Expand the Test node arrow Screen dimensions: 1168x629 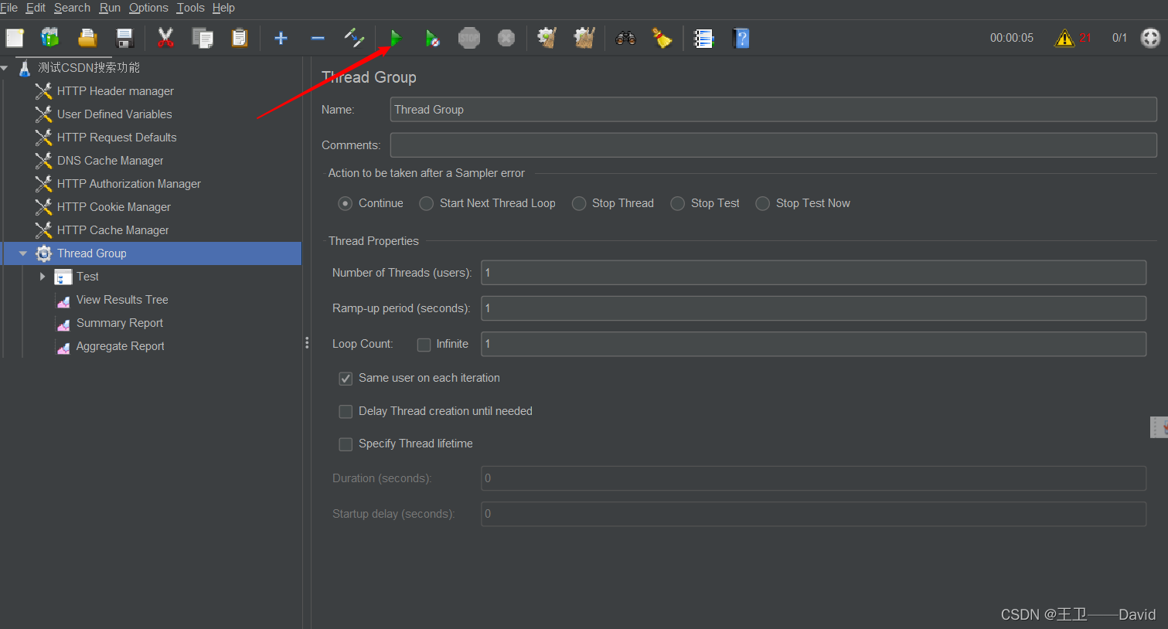pyautogui.click(x=43, y=277)
